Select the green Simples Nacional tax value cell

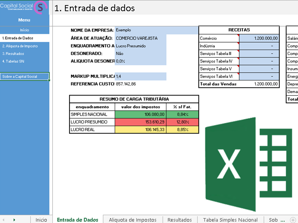pos(140,114)
